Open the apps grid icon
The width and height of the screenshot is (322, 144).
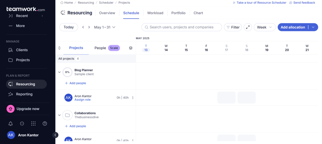tap(33, 124)
